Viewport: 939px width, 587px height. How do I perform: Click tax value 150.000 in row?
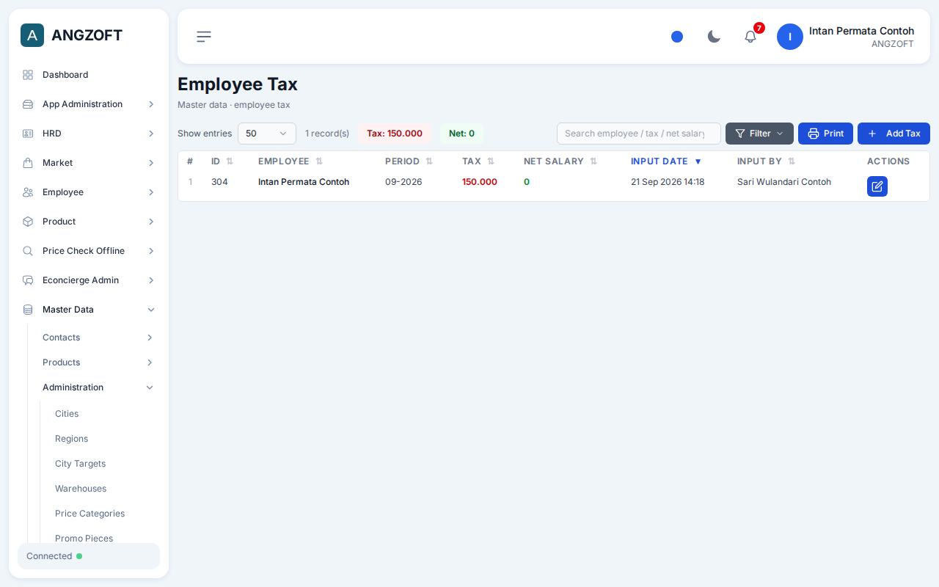pyautogui.click(x=480, y=182)
